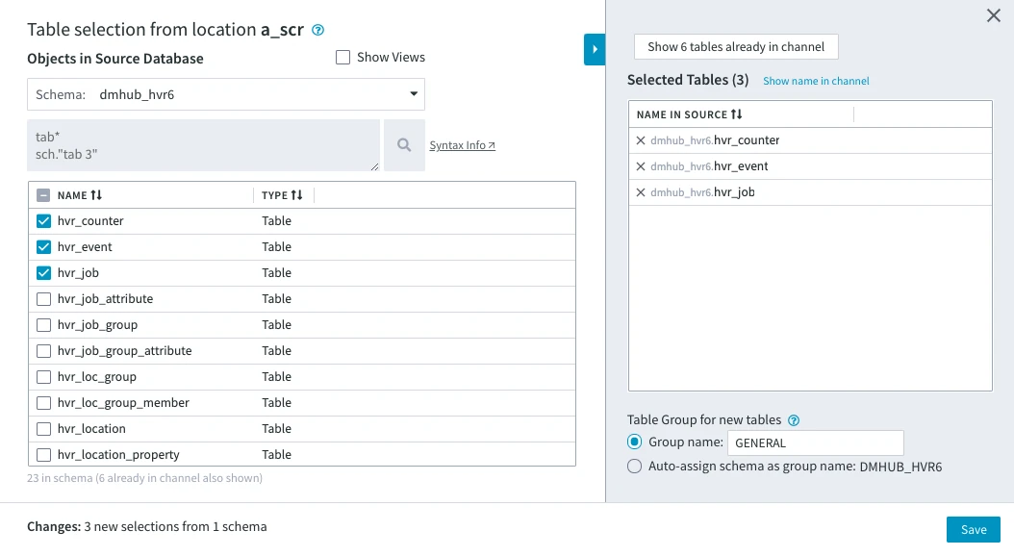Remove hvr_event from selected tables
This screenshot has height=556, width=1014.
(639, 165)
